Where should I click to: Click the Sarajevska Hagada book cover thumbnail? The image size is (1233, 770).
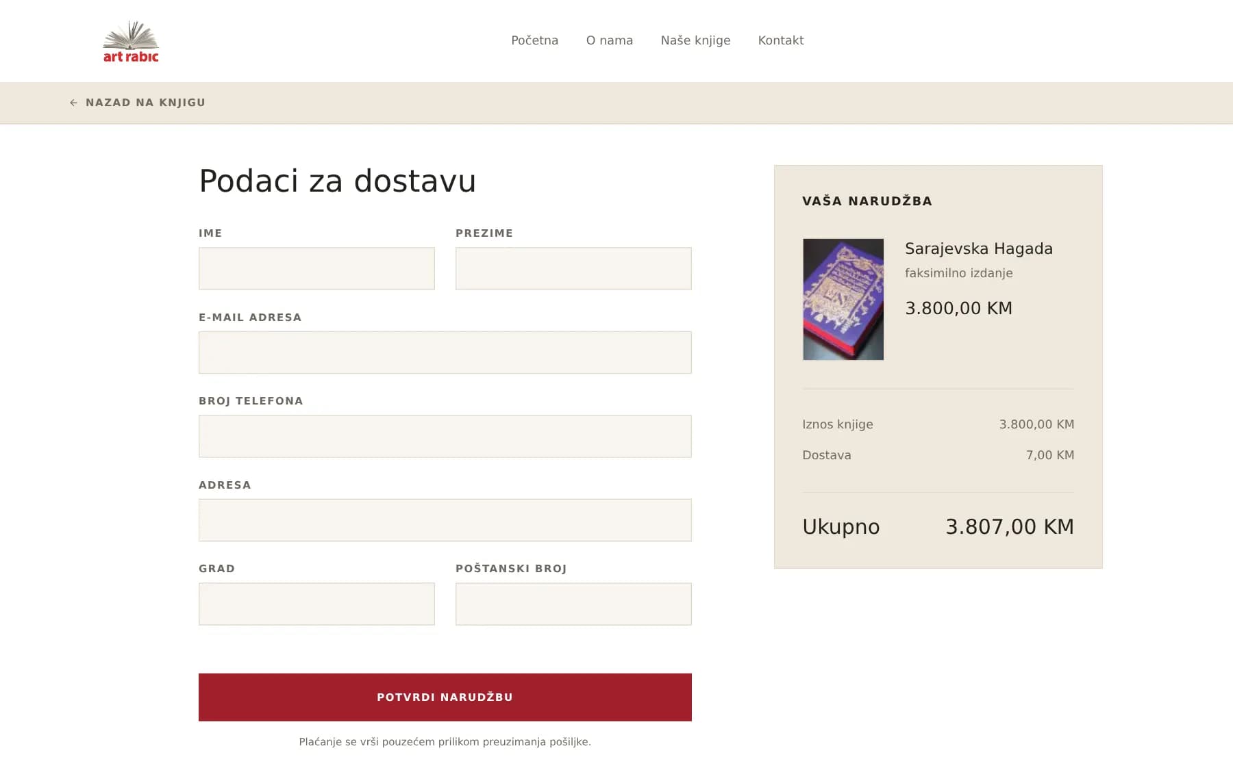[x=843, y=299]
